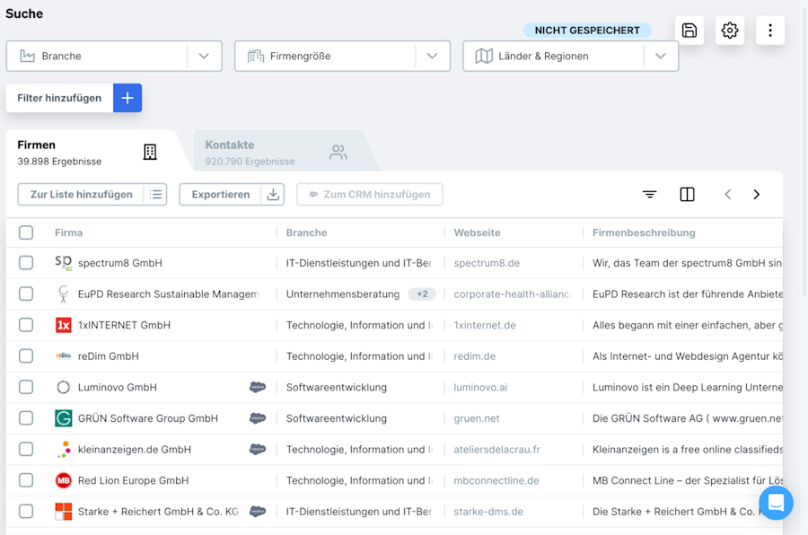Open the Branche filter field

114,56
